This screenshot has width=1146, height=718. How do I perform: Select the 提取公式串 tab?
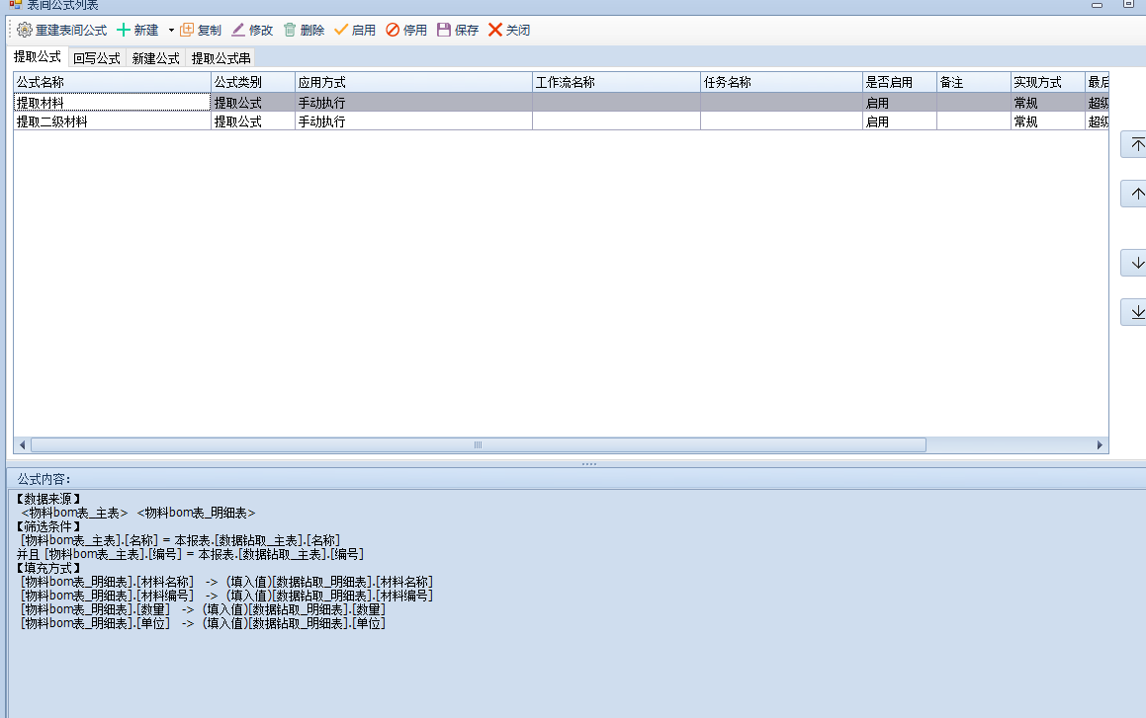pyautogui.click(x=220, y=58)
